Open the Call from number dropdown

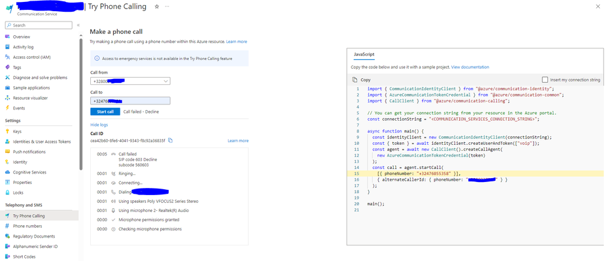click(130, 81)
